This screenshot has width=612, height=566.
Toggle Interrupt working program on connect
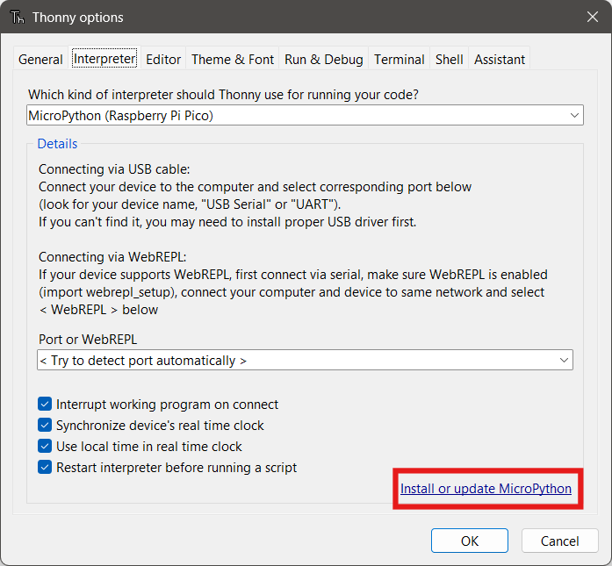click(46, 405)
